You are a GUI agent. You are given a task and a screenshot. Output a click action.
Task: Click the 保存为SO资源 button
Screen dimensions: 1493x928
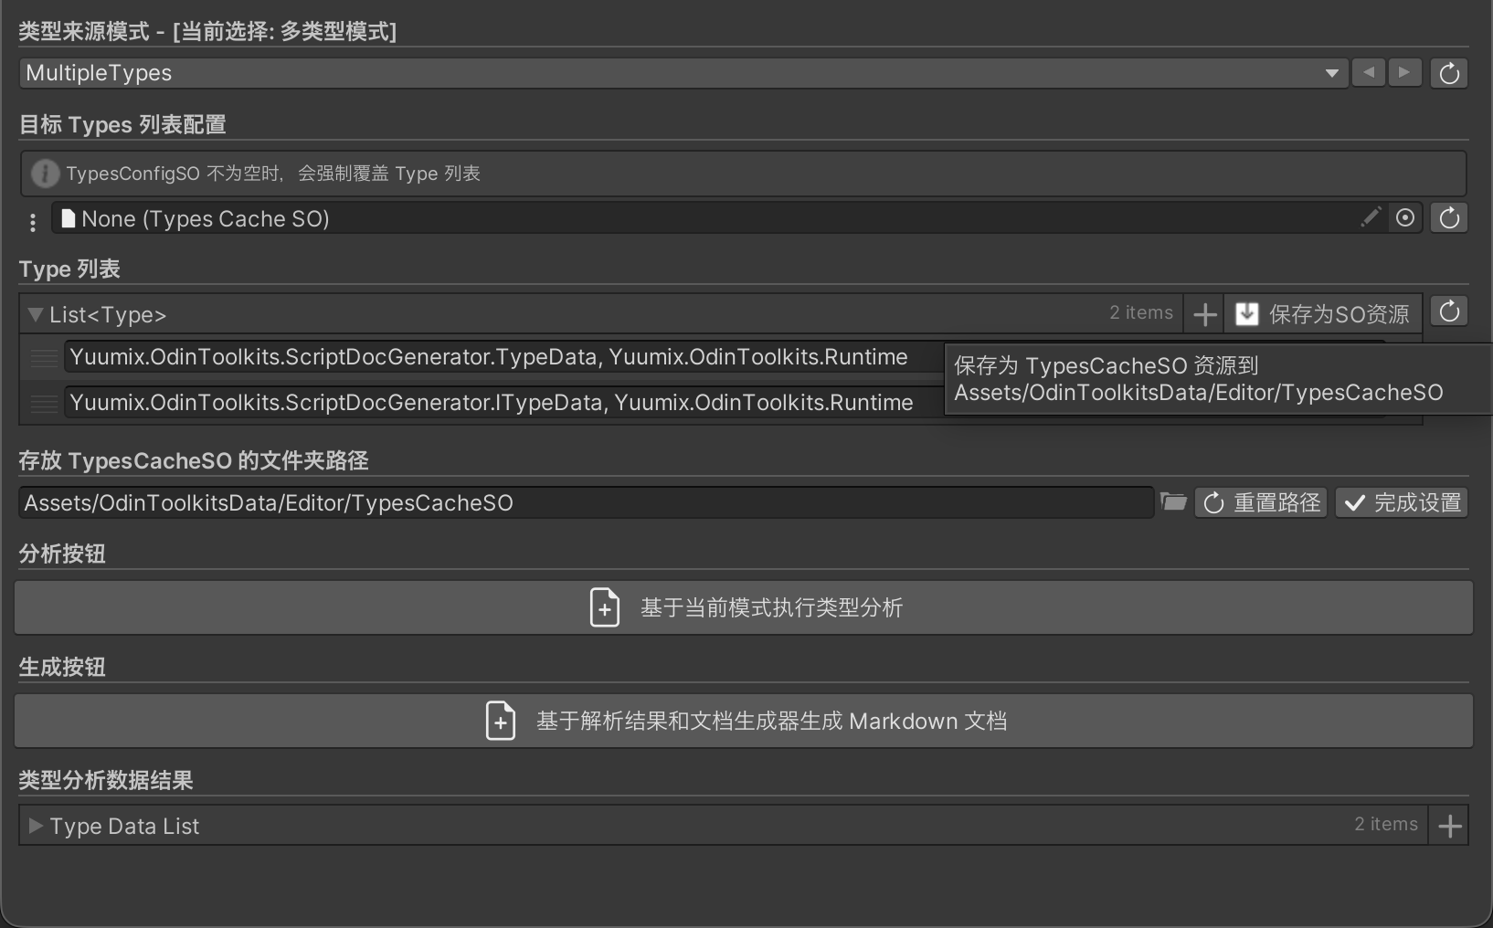[1323, 313]
